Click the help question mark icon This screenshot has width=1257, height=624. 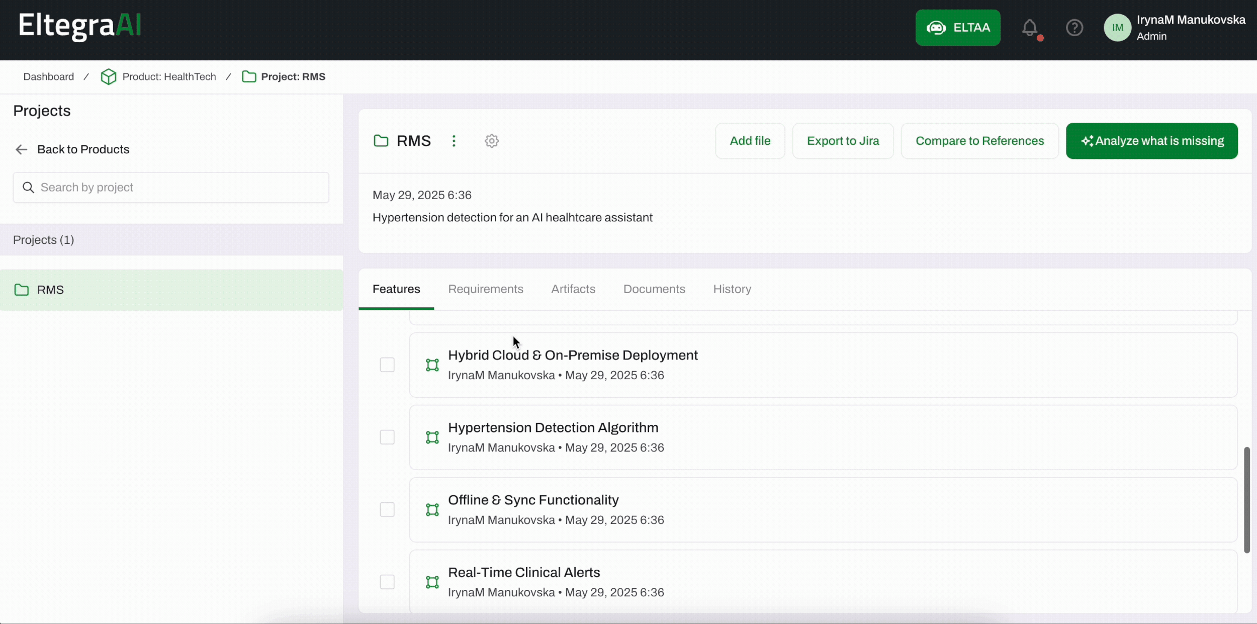point(1074,28)
